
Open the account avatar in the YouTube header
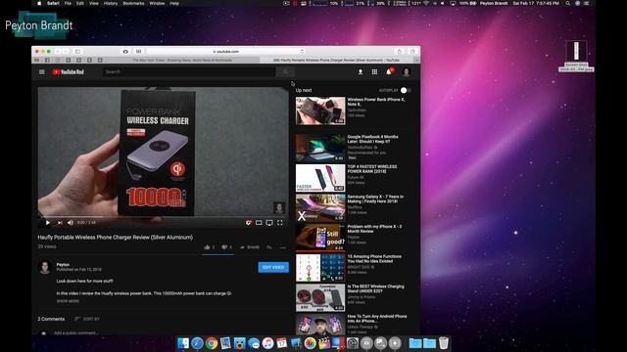pyautogui.click(x=407, y=71)
